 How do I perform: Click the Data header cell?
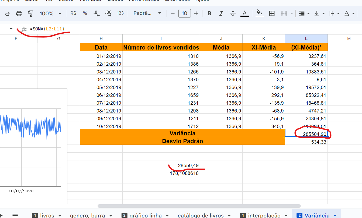click(x=101, y=47)
